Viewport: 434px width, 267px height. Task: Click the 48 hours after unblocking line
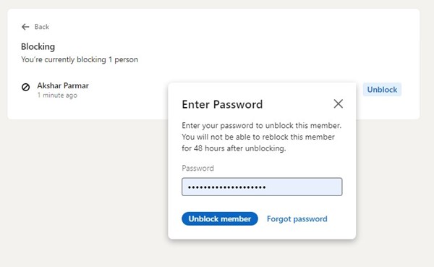(234, 148)
